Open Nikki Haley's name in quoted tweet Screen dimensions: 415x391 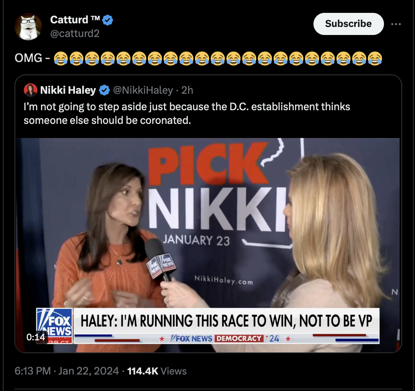pos(68,91)
